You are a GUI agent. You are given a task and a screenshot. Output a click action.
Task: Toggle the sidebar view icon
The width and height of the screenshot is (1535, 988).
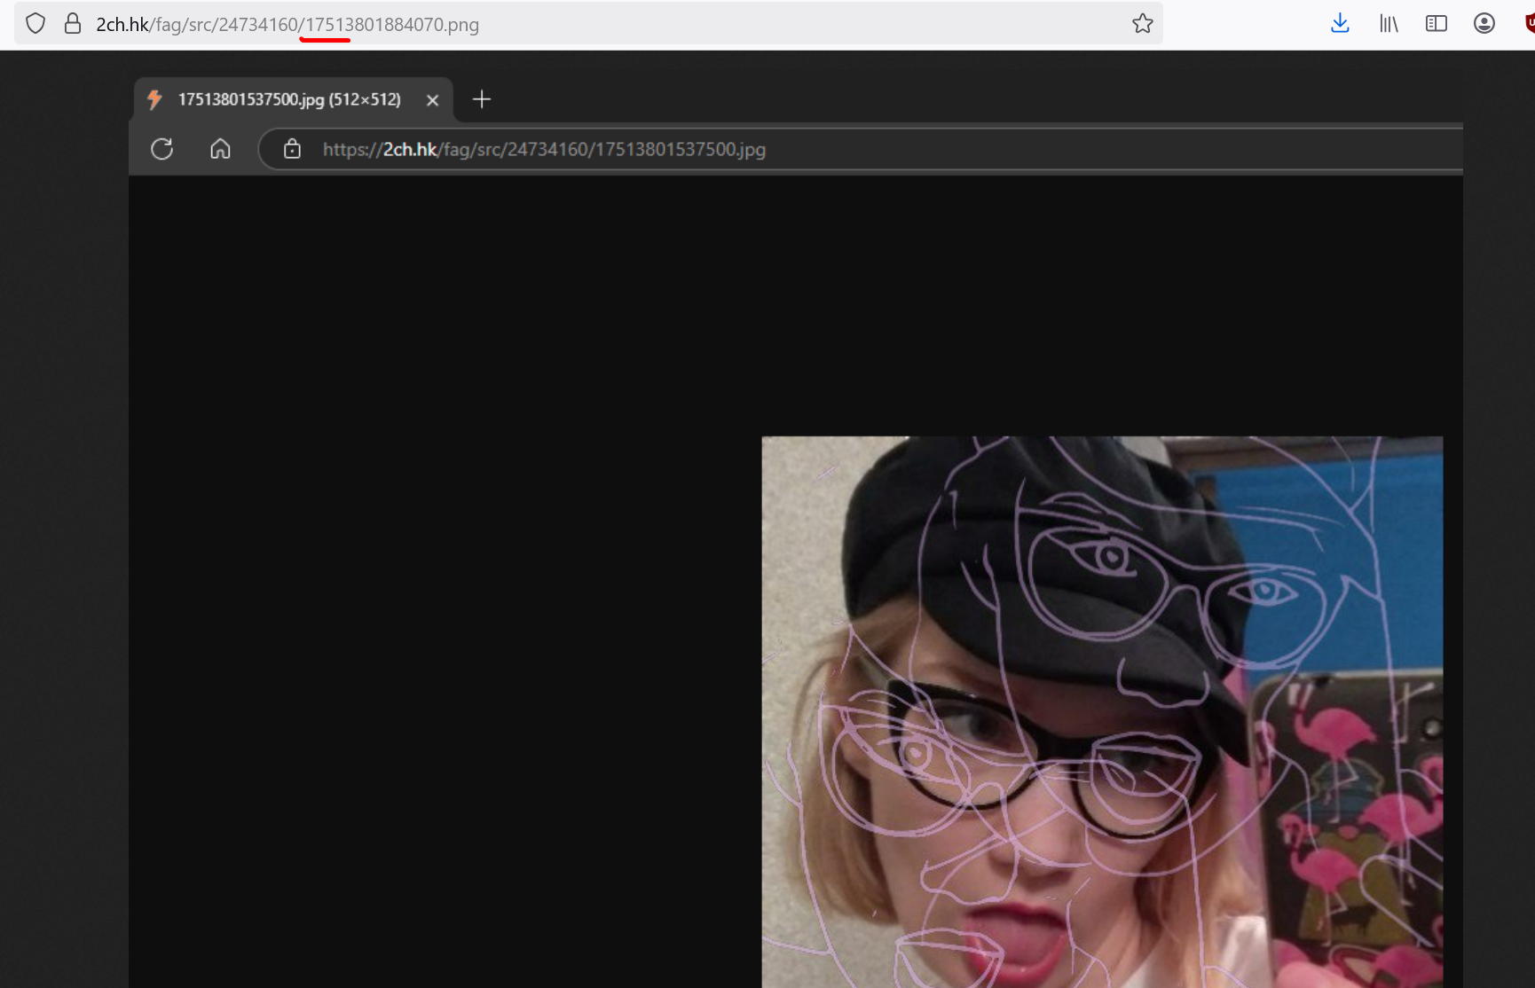pyautogui.click(x=1437, y=24)
